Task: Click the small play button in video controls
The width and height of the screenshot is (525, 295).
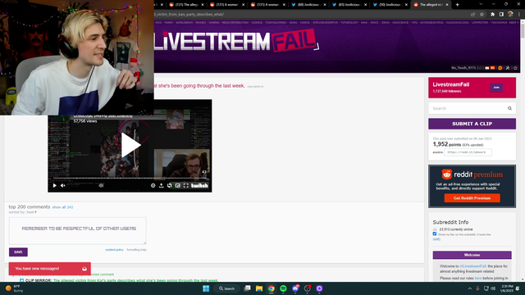Action: 55,186
